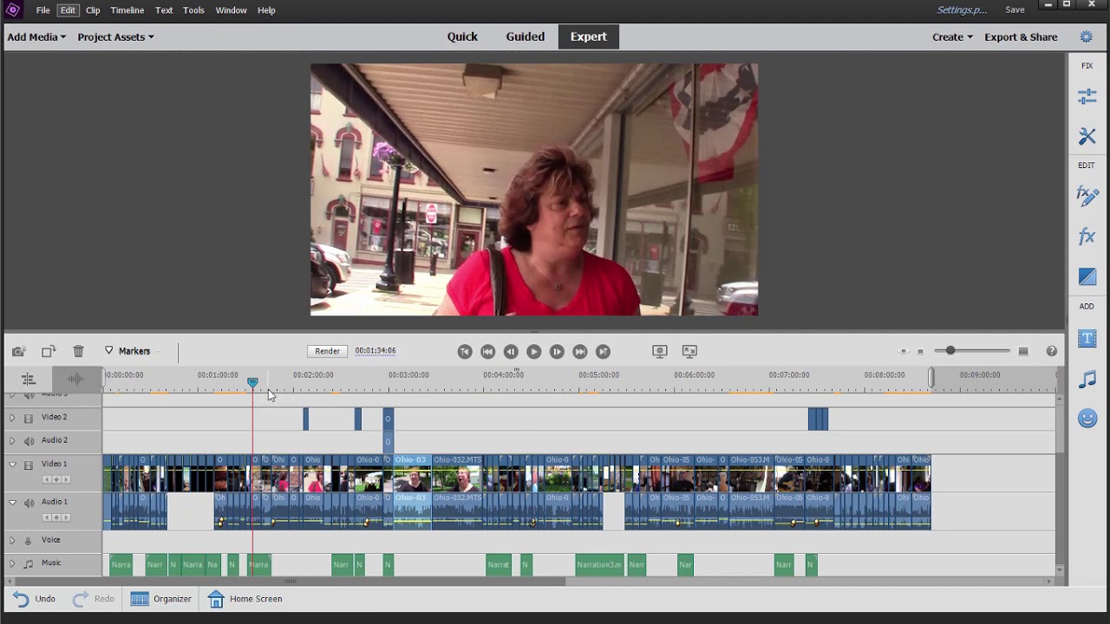Viewport: 1110px width, 624px height.
Task: Mute the Audio 2 track speaker
Action: coord(28,441)
